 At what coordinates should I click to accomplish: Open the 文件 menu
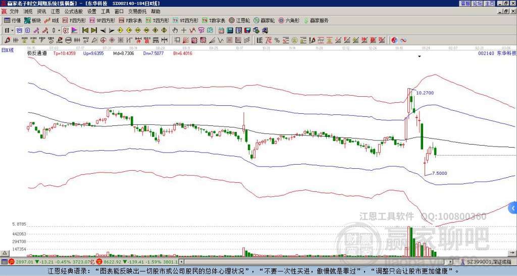(14, 12)
